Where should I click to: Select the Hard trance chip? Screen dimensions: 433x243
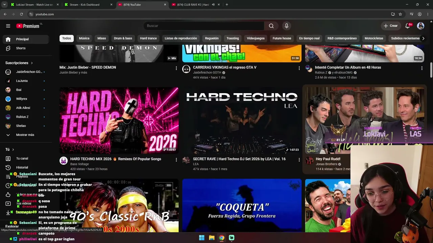[149, 38]
